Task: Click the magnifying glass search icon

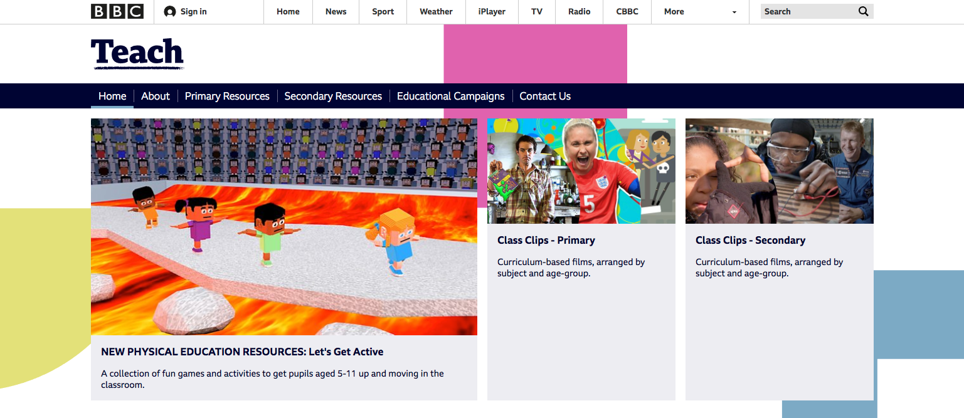Action: [864, 11]
